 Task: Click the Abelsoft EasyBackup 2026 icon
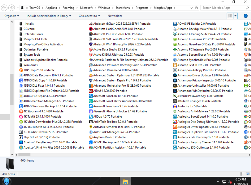pos(21,142)
